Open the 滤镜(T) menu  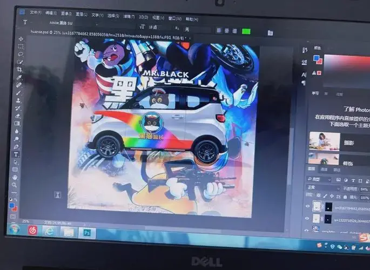click(129, 16)
